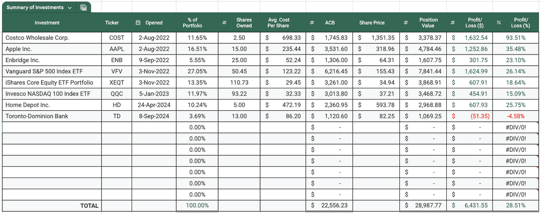Click the table view icon beside the table name
Image resolution: width=541 pixels, height=214 pixels.
coord(83,8)
